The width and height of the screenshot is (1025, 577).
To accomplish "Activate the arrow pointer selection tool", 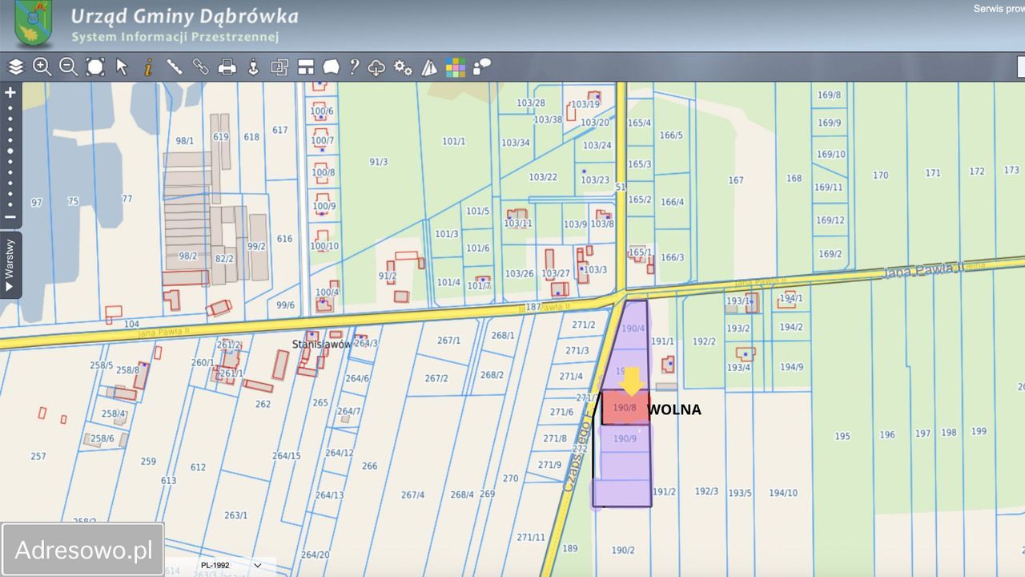I will coord(122,67).
